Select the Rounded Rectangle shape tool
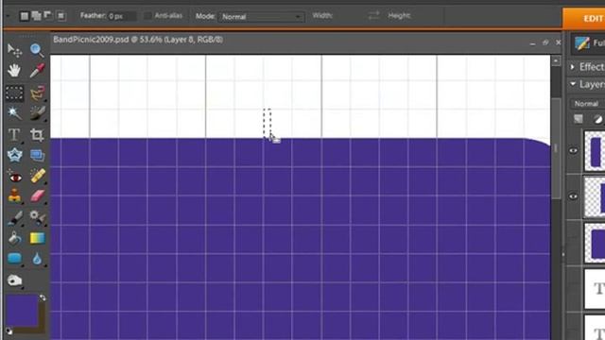The height and width of the screenshot is (340, 605). click(x=14, y=259)
